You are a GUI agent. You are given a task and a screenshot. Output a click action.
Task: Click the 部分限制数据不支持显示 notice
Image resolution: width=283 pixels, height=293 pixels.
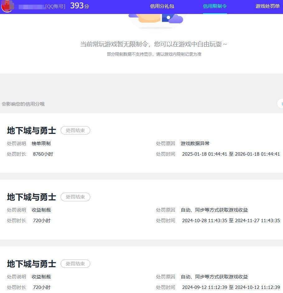coord(154,54)
